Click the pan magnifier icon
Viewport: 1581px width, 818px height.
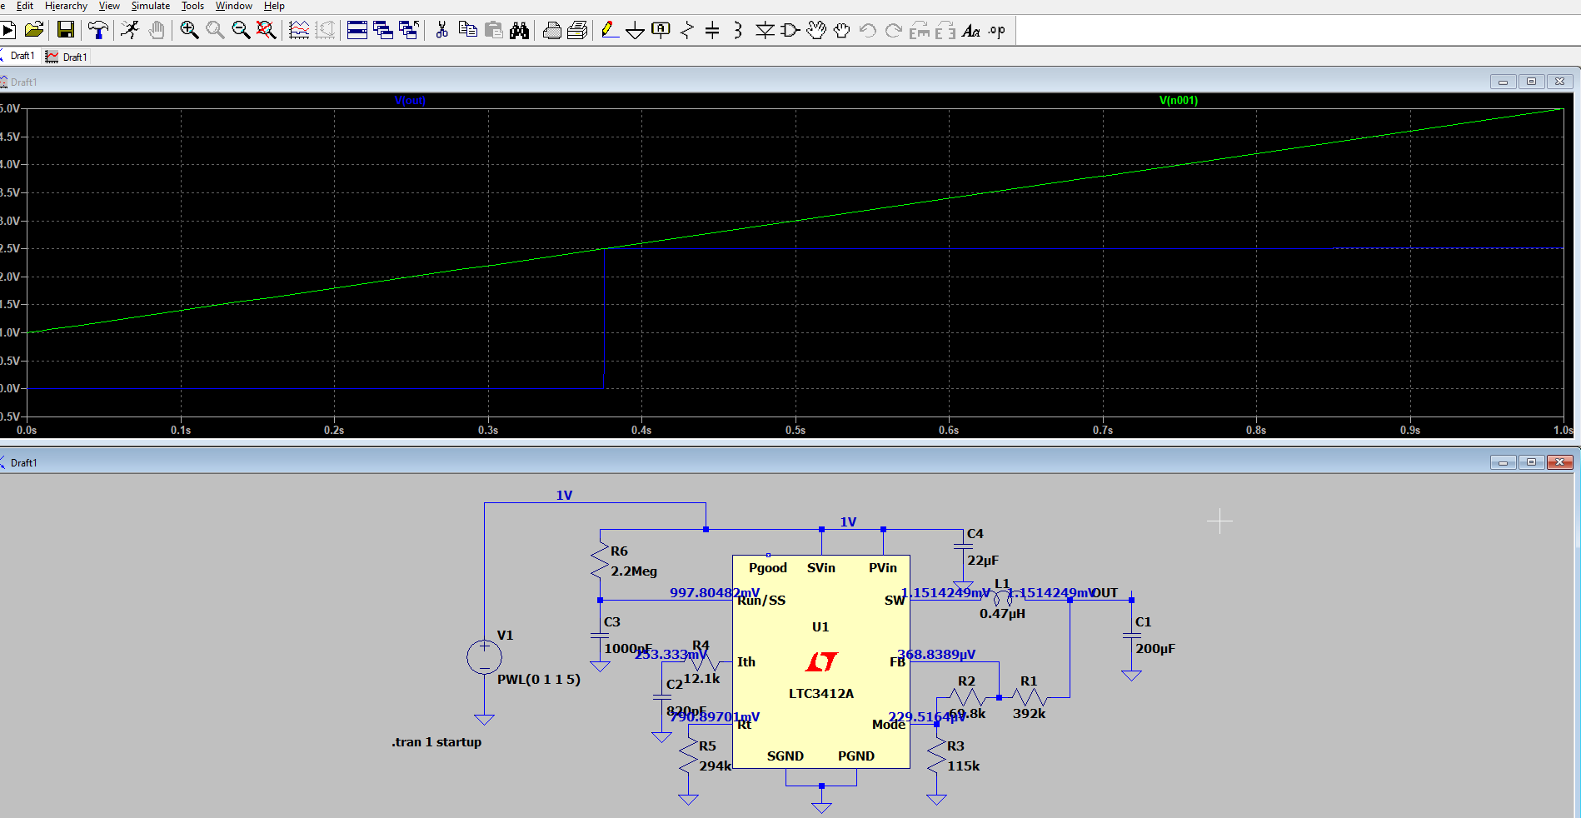[215, 31]
